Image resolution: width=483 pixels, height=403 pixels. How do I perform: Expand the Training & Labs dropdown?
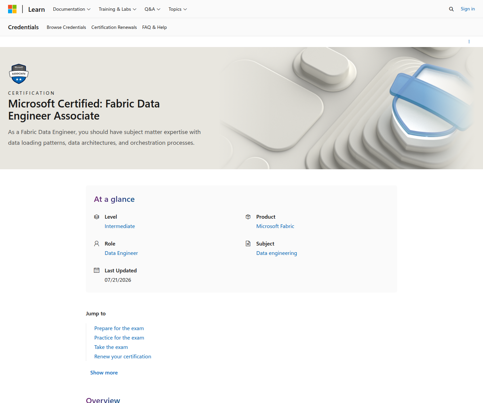click(x=117, y=9)
